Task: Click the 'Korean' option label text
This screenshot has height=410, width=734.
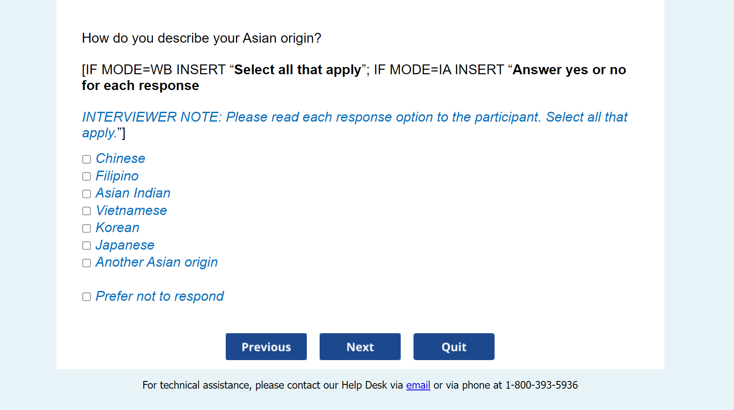Action: pos(117,228)
